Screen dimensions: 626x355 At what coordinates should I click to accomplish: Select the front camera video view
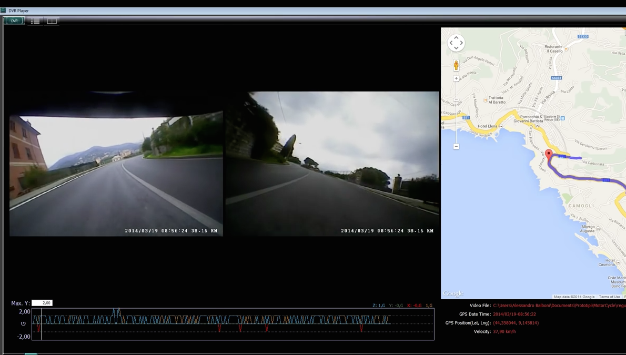[x=116, y=174]
